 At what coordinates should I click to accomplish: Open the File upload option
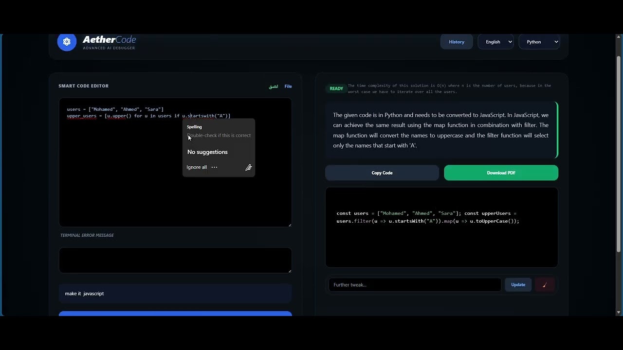[x=288, y=86]
